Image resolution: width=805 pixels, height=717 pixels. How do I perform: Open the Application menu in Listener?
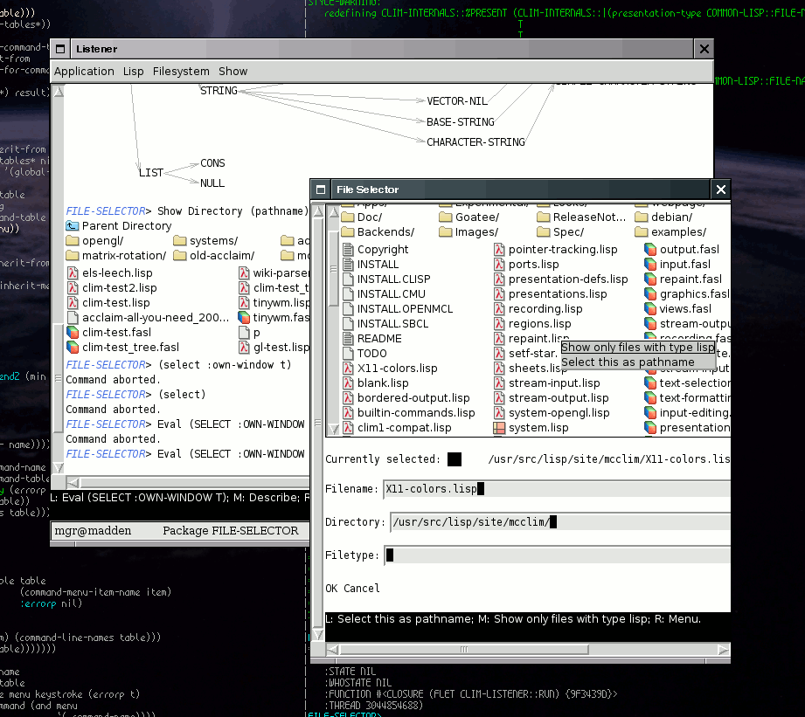84,72
